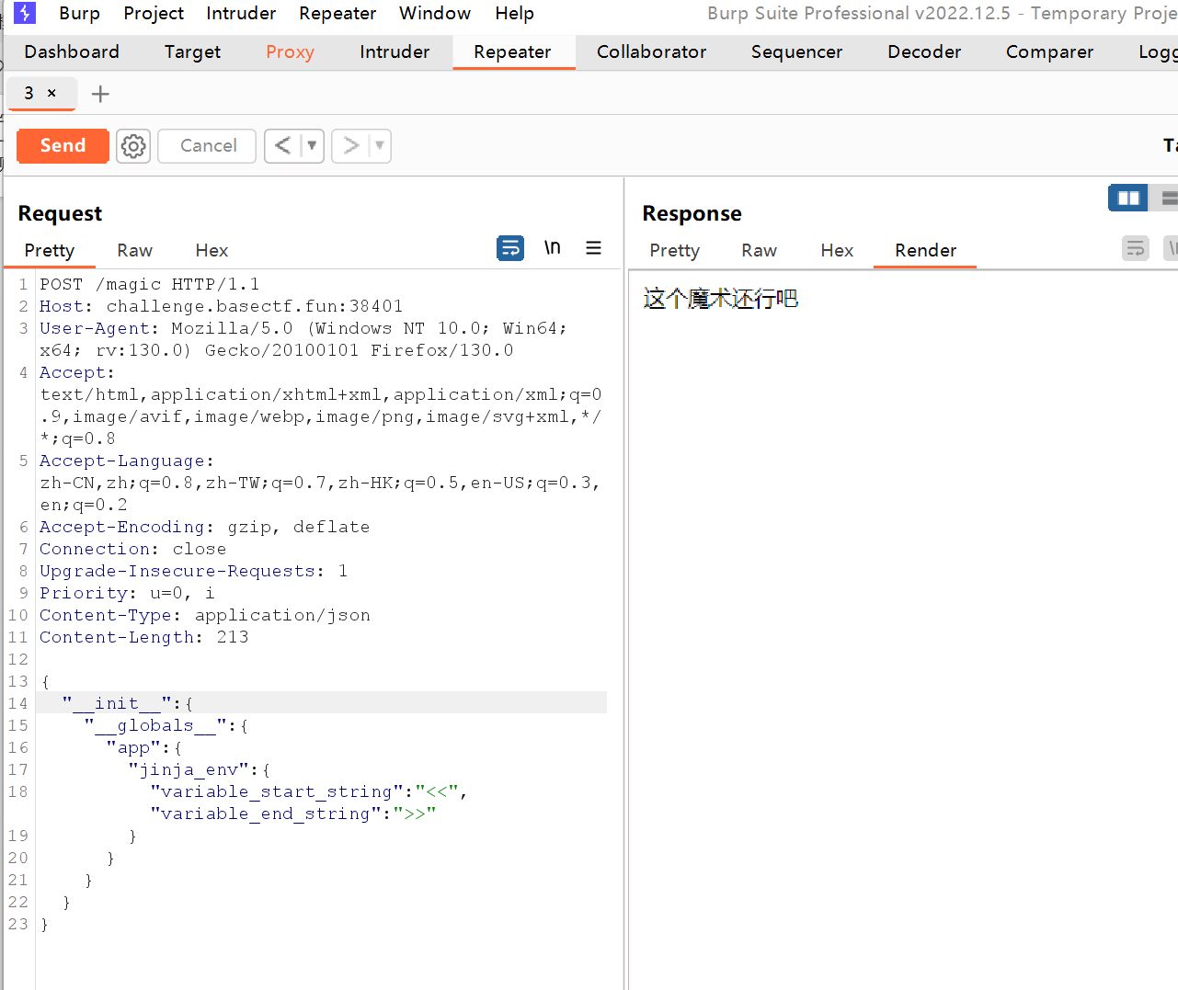
Task: Select Response Raw view tab
Action: coord(759,250)
